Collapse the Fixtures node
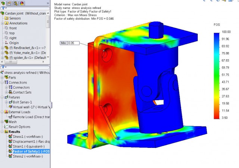 pos(2,97)
